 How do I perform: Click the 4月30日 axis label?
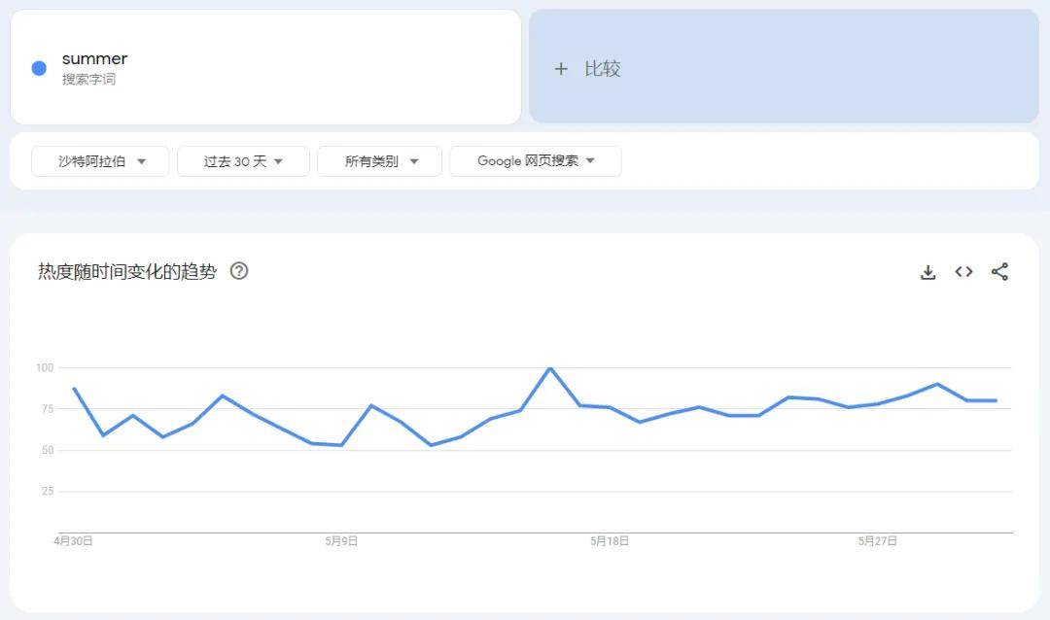click(74, 541)
